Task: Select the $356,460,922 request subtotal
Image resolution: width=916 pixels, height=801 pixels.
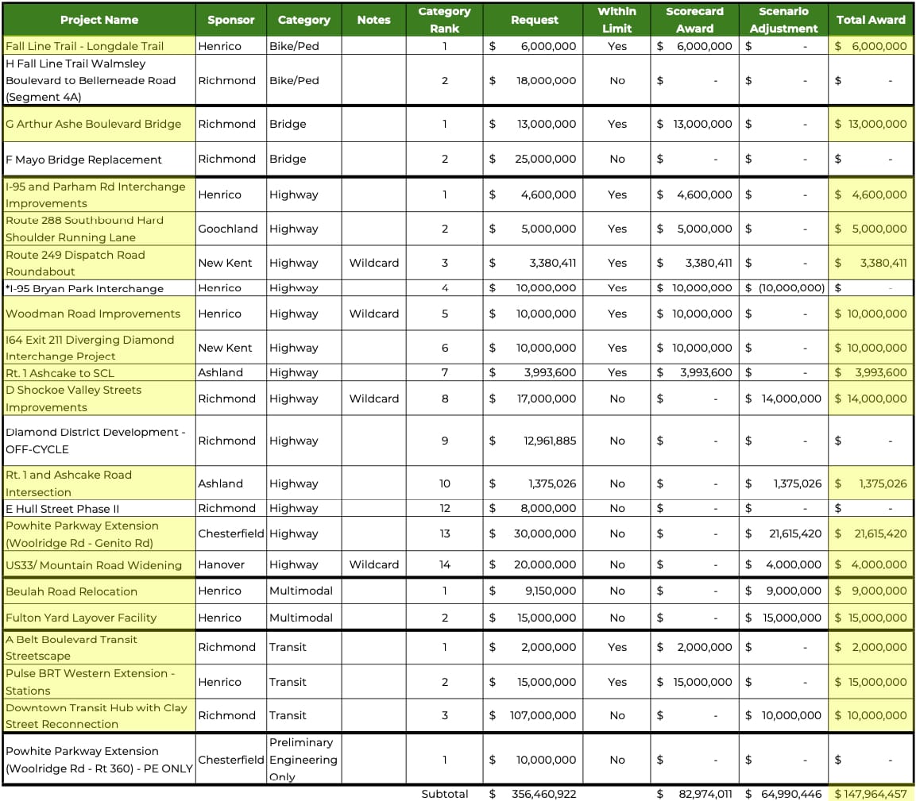Action: point(534,794)
